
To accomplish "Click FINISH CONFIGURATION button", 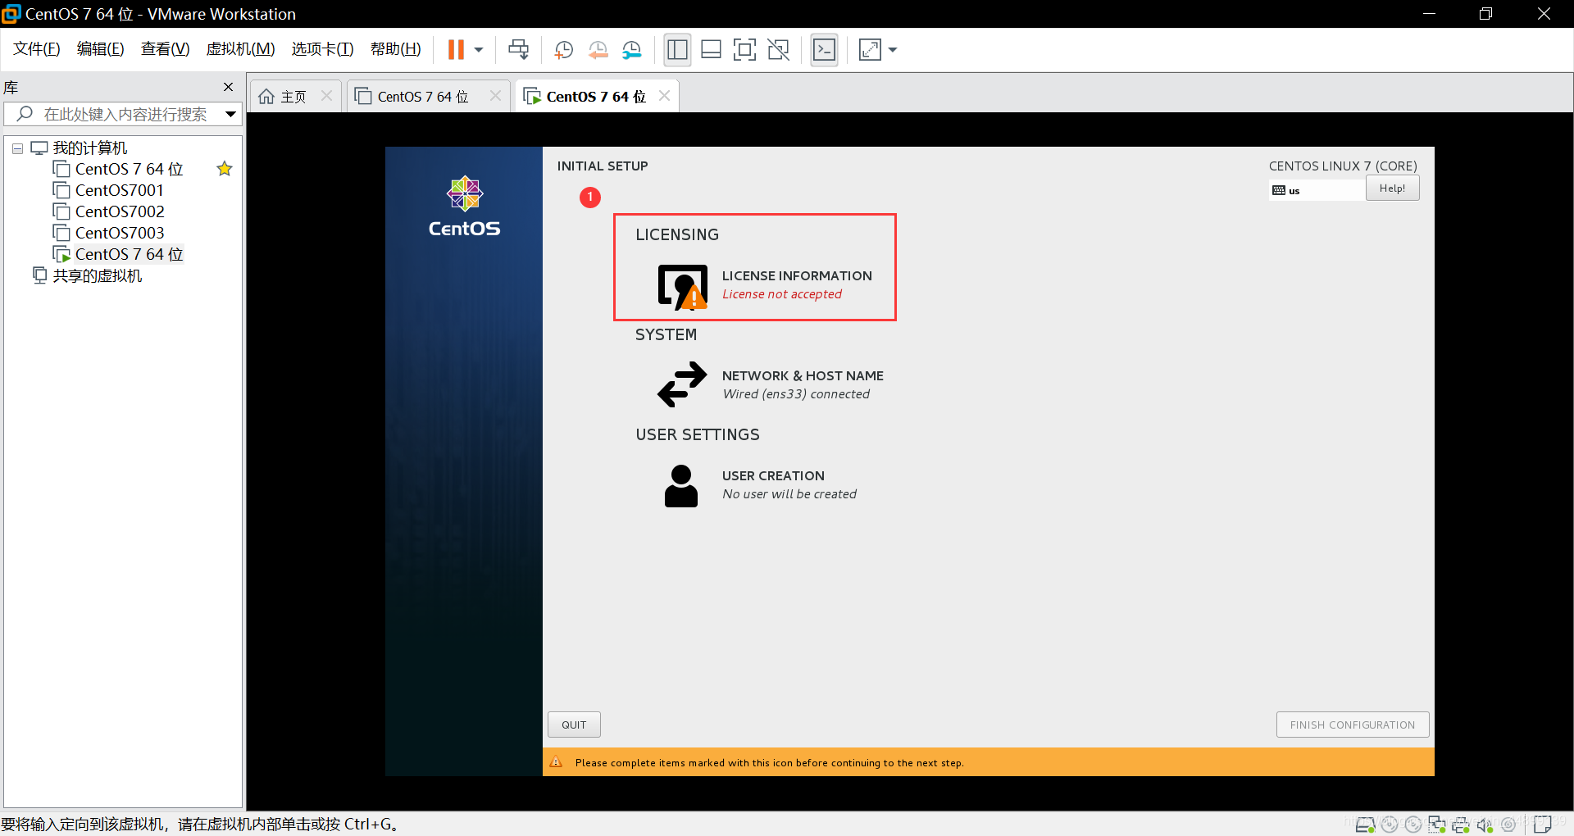I will click(1353, 725).
